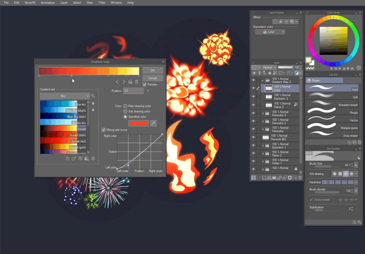This screenshot has height=254, width=365.
Task: Hide the Explosion 2 layer
Action: click(254, 97)
